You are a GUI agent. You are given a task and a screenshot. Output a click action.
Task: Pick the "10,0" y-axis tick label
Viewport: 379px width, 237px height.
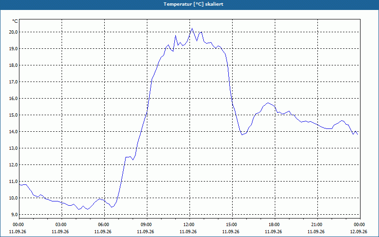(13, 198)
